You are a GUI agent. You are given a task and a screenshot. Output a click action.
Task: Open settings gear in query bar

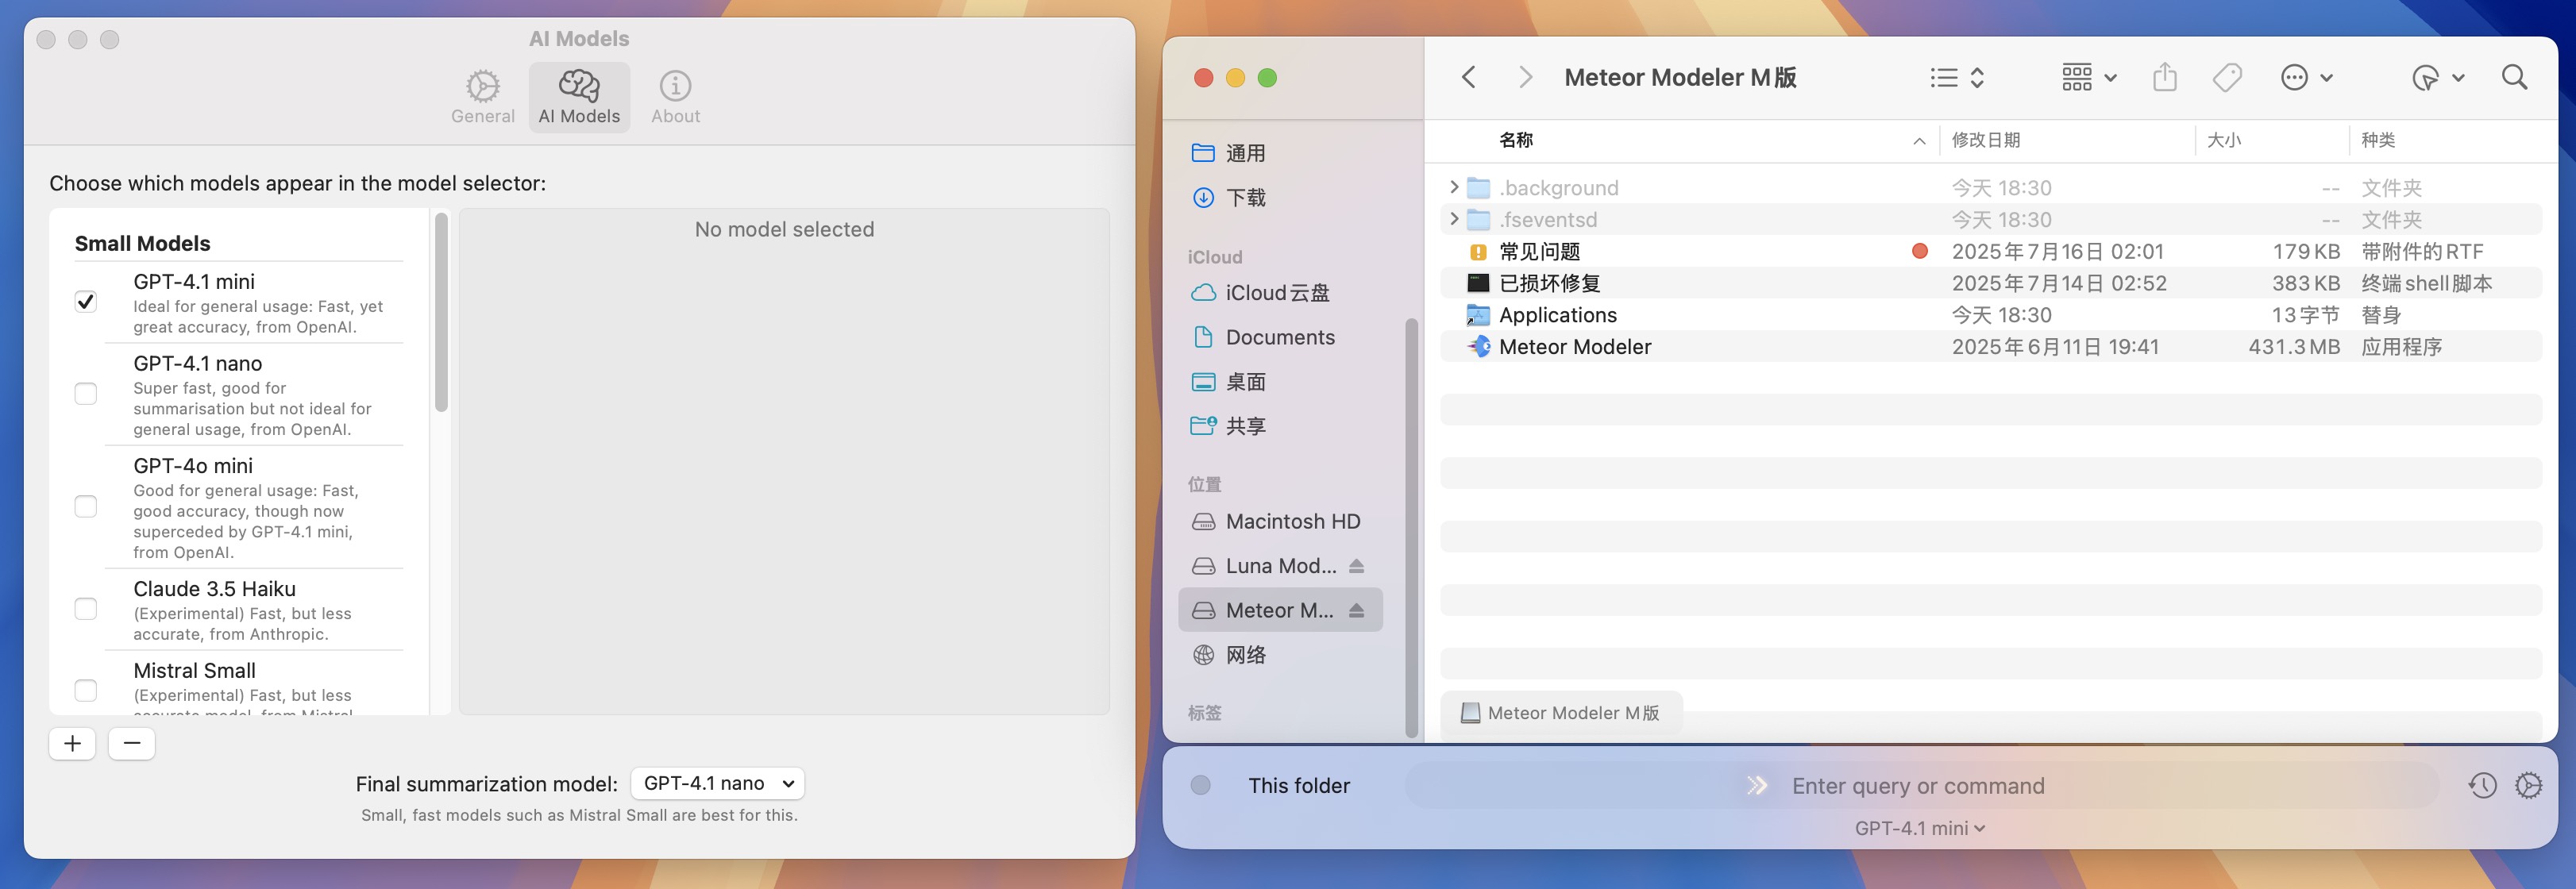[x=2528, y=785]
